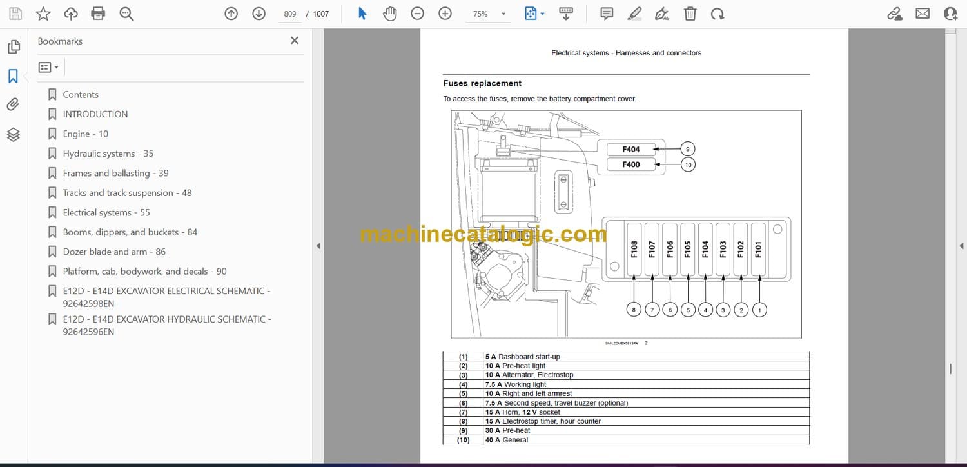Image resolution: width=967 pixels, height=467 pixels.
Task: Open the 75% zoom level dropdown
Action: (503, 14)
